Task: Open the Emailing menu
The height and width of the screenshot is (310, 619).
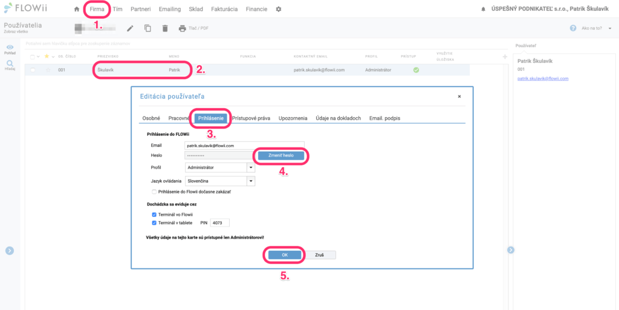Action: 170,9
